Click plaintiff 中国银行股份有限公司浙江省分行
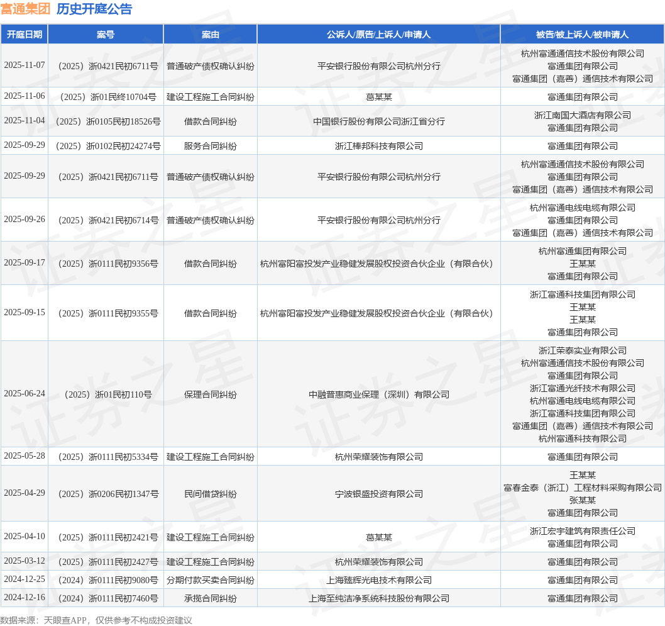This screenshot has height=626, width=665. pos(379,122)
